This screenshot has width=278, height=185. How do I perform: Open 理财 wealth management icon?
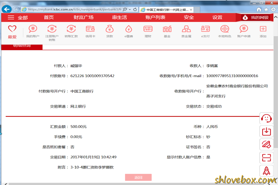tap(148, 29)
